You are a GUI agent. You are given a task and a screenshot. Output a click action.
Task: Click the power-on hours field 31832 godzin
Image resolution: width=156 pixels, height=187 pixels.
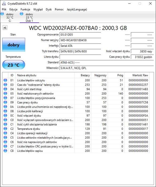pyautogui.click(x=142, y=57)
